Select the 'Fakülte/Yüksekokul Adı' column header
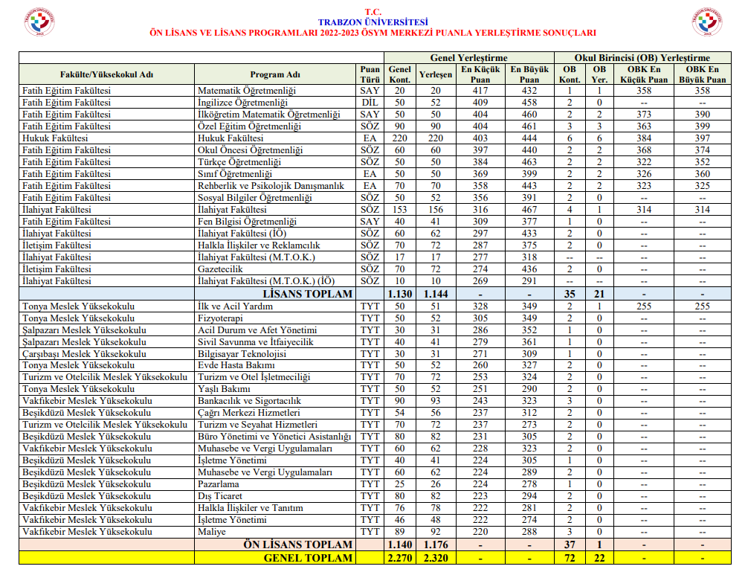The image size is (748, 572). coord(107,74)
